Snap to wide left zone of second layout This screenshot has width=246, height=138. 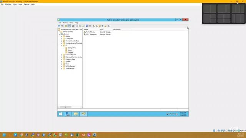(x=221, y=8)
